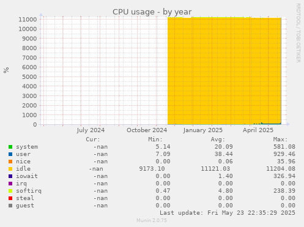
Task: Click the blue user legend swatch
Action: pos(10,154)
